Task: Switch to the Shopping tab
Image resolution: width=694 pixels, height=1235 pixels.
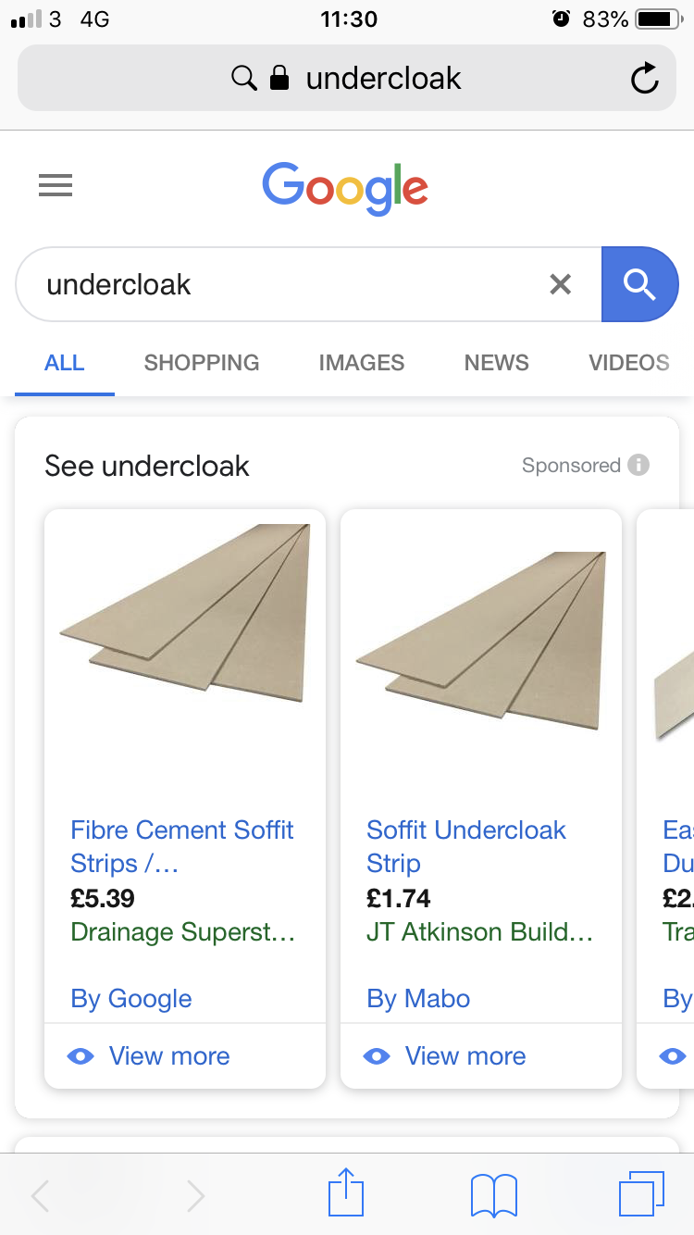Action: (x=202, y=363)
